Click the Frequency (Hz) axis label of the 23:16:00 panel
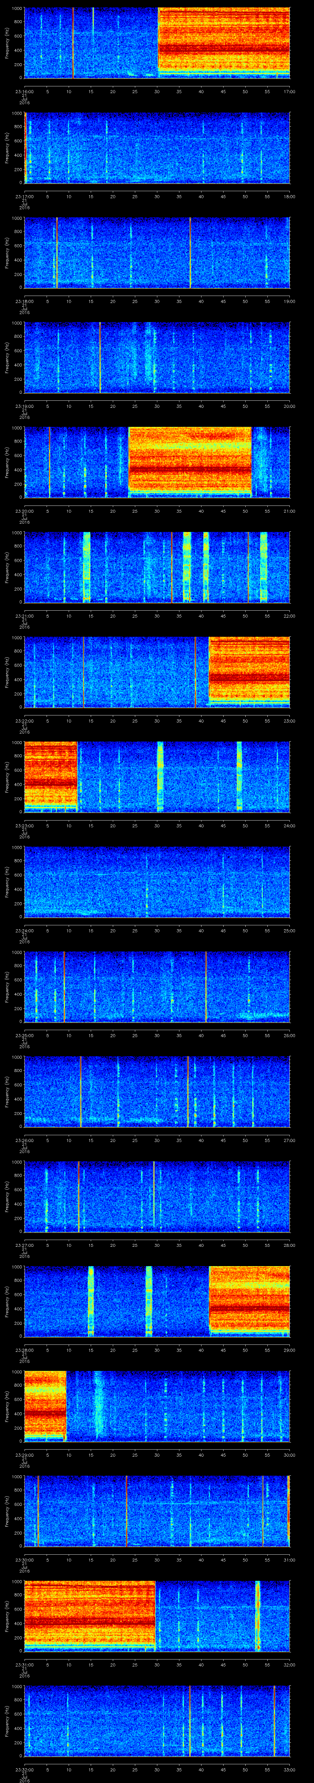 [7, 41]
